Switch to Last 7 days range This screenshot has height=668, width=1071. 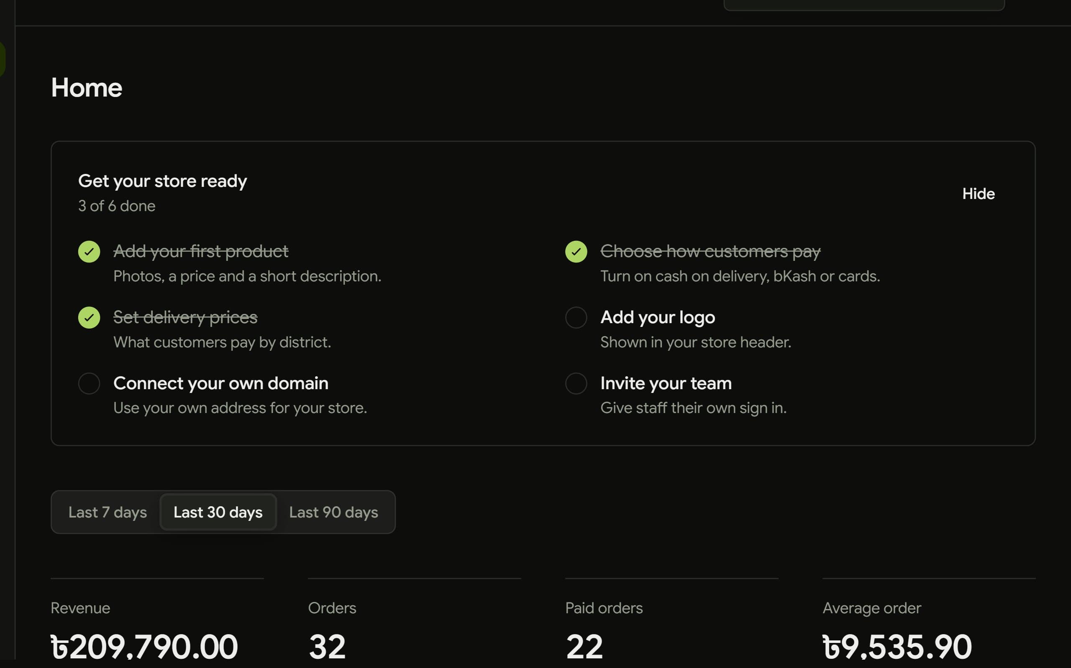click(108, 512)
